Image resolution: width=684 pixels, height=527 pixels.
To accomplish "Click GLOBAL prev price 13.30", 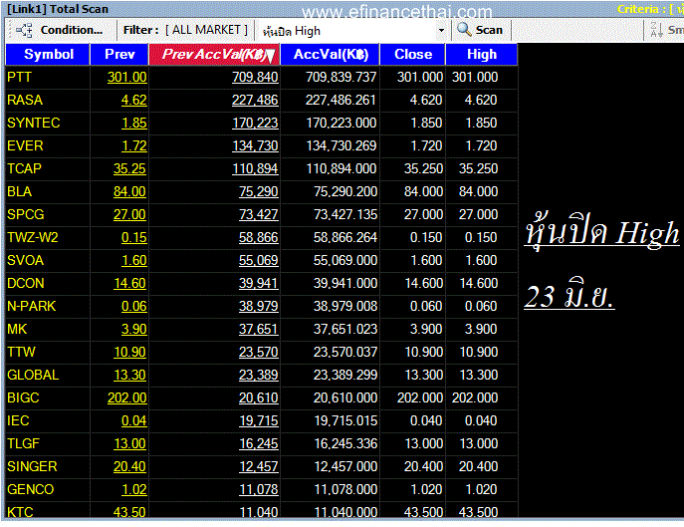I will click(129, 375).
